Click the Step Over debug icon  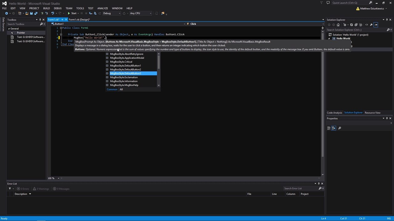pos(95,13)
